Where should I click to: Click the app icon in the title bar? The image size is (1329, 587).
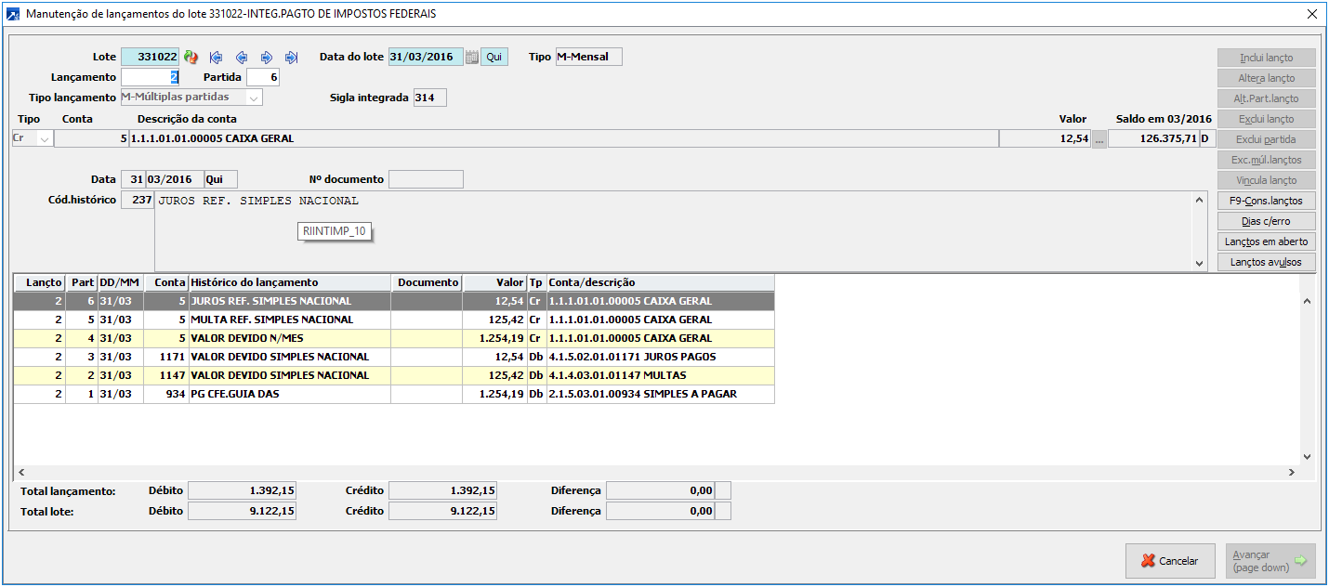(x=12, y=15)
